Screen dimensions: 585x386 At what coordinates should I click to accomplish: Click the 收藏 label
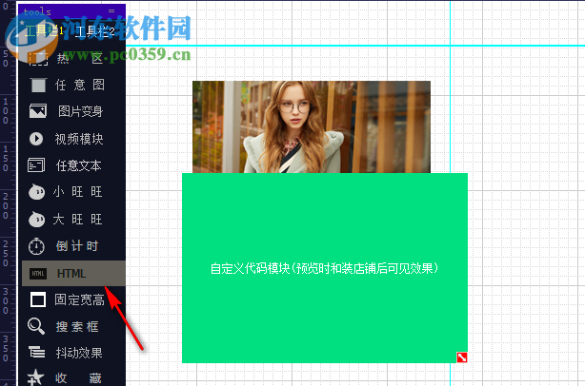pyautogui.click(x=78, y=378)
